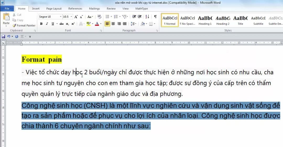Open the underline style dropdown arrow
283x147 pixels.
(x=57, y=24)
